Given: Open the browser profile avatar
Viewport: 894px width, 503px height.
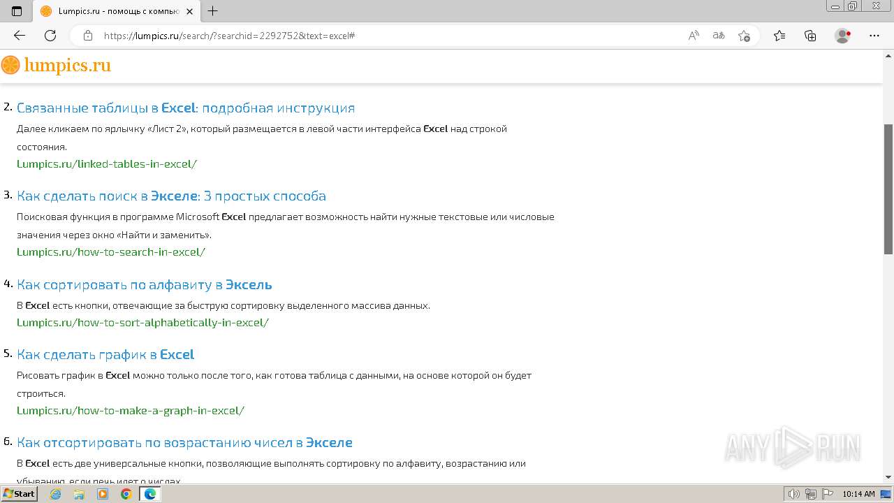Looking at the screenshot, I should 843,36.
